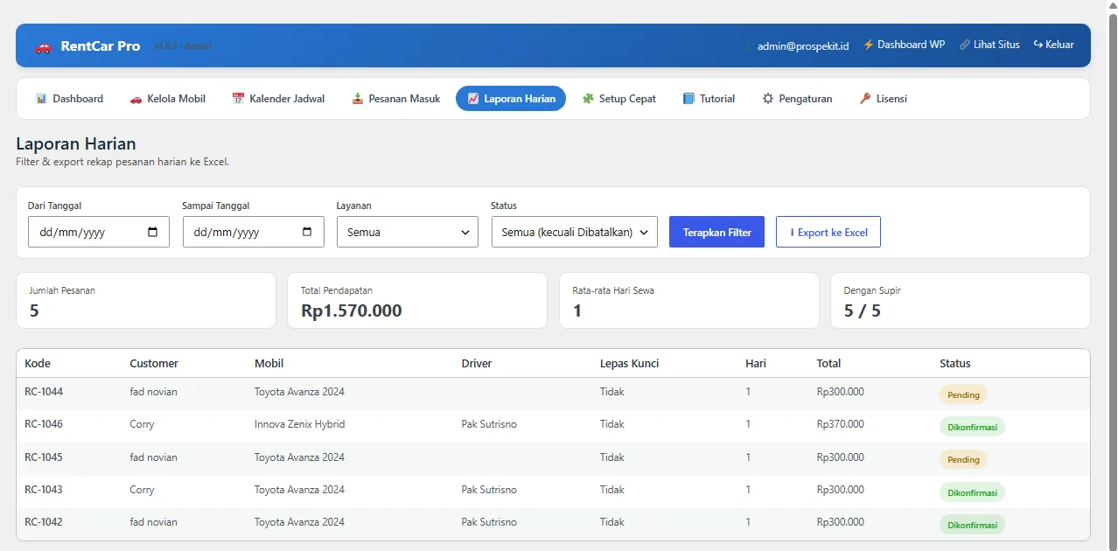Click the Pengaturan gear icon
The image size is (1118, 551).
point(768,99)
